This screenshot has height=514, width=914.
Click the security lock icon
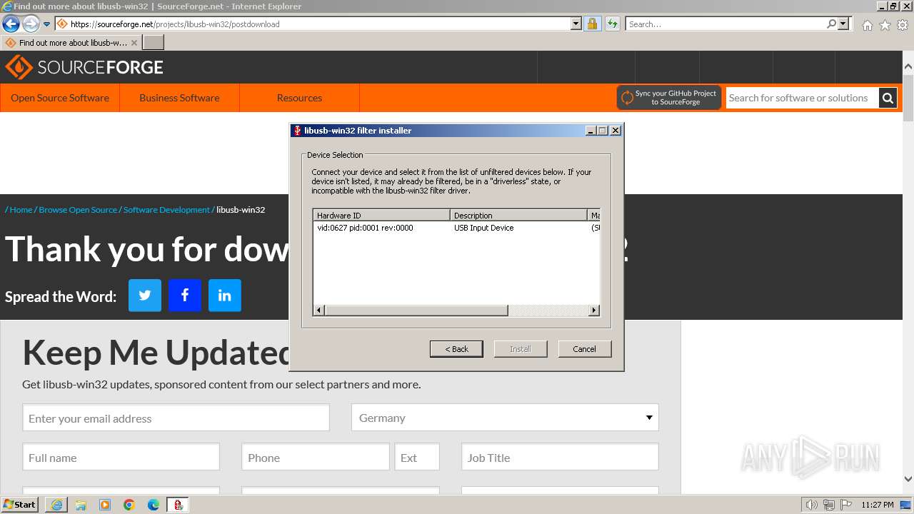point(592,24)
